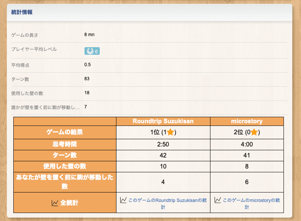The width and height of the screenshot is (301, 221).
Task: Click the 使用した壁の数 label in the top list
Action: pos(27,94)
